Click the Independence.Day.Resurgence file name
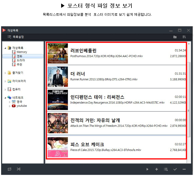 (117, 103)
